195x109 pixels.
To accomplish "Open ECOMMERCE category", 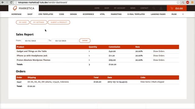I will pyautogui.click(x=88, y=14).
